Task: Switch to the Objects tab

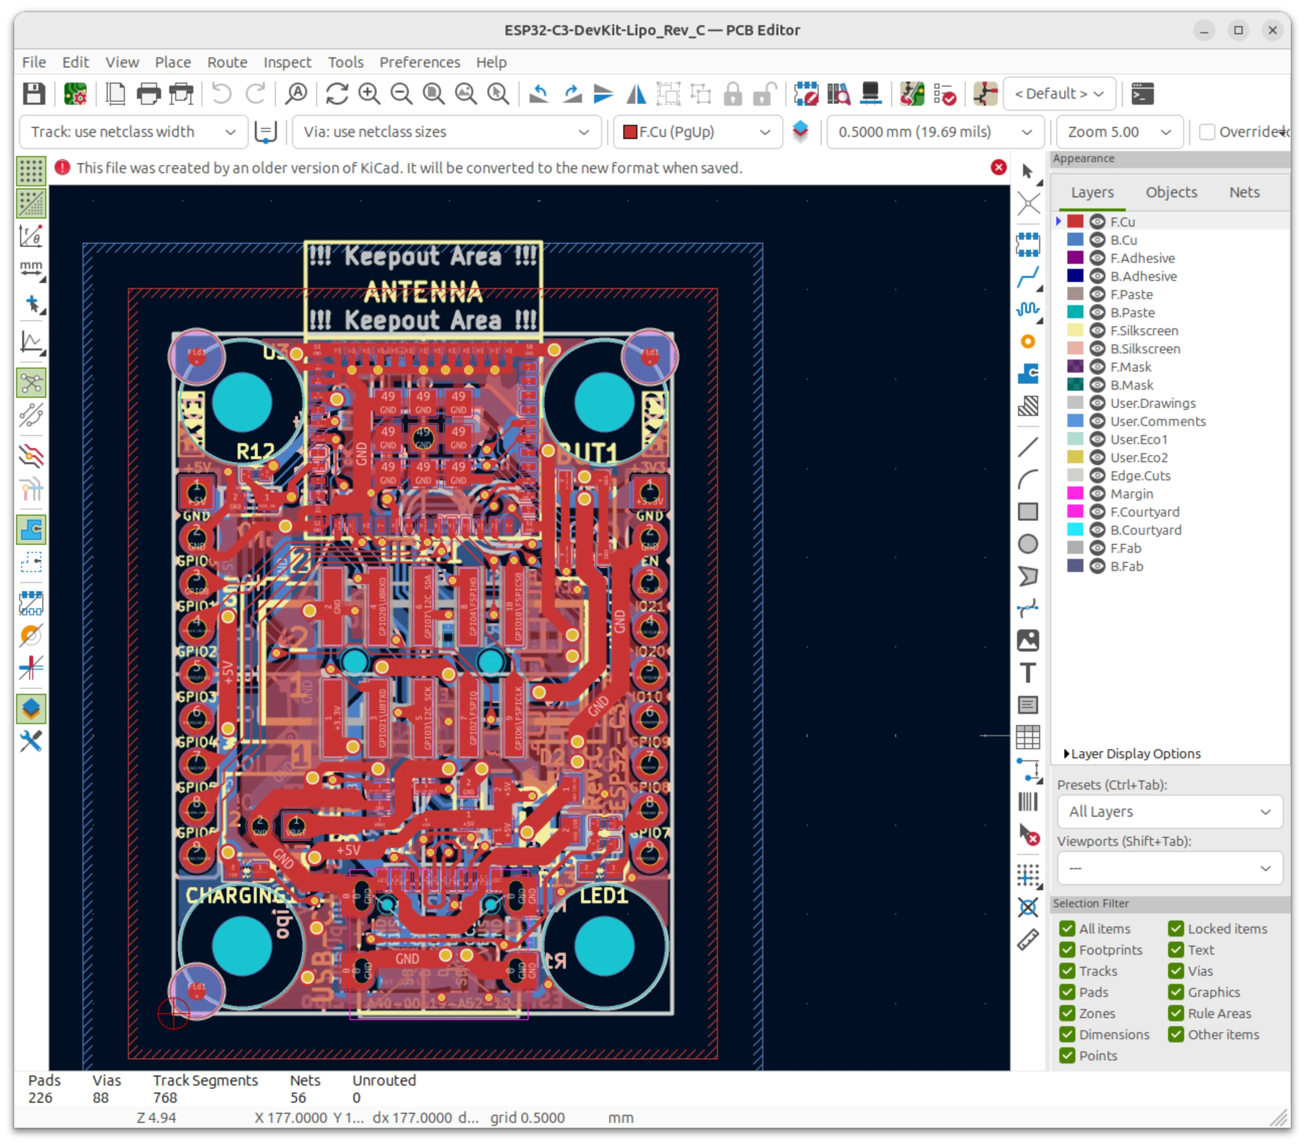Action: click(x=1170, y=192)
